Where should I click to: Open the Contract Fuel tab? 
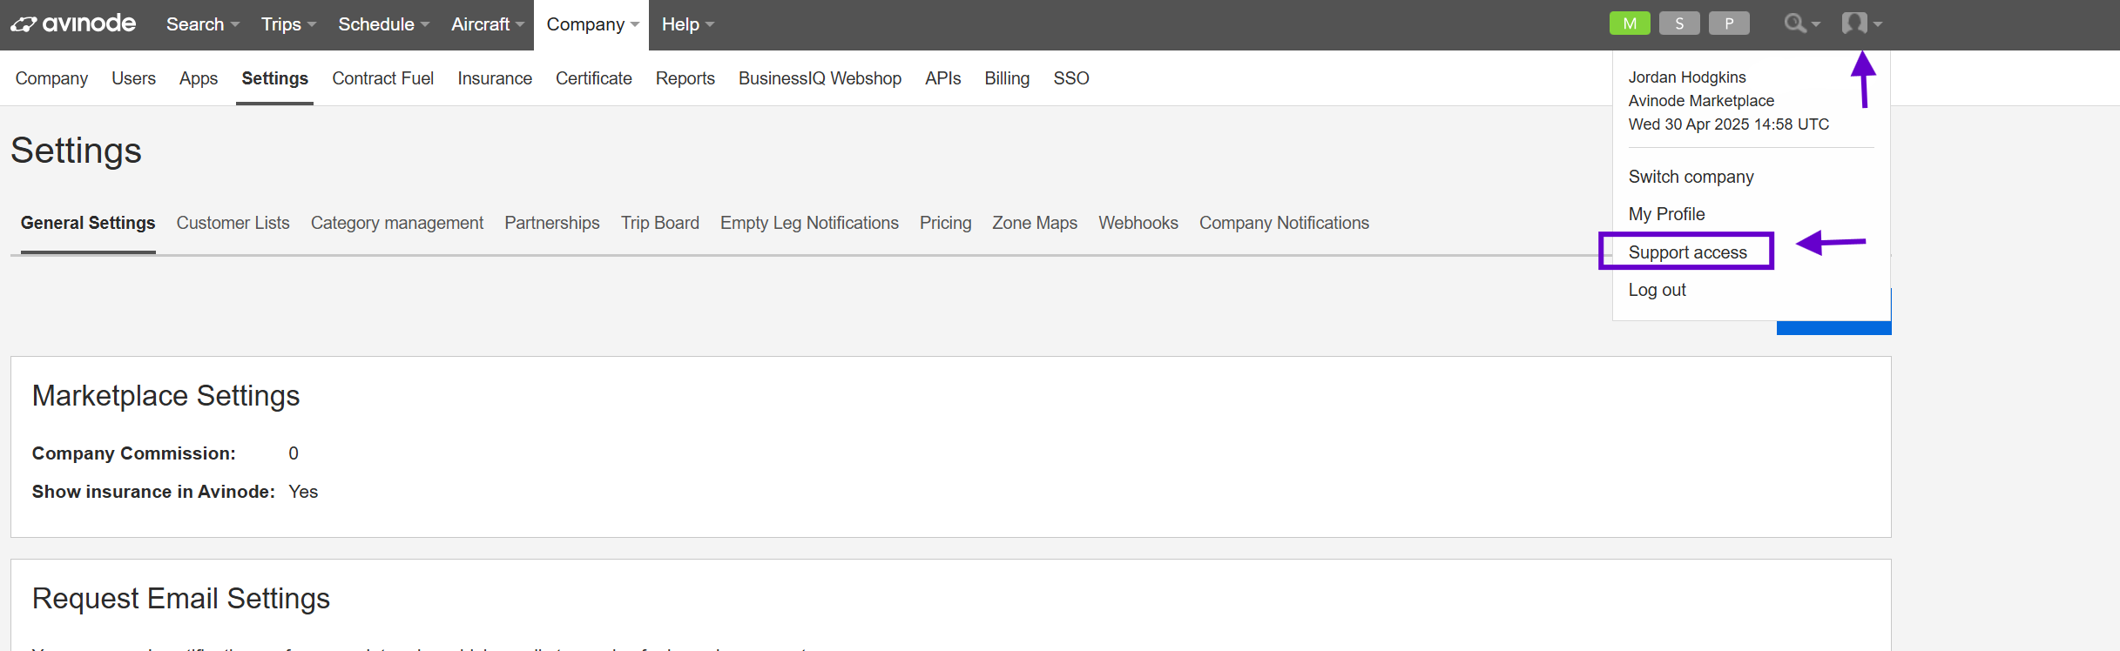tap(382, 78)
